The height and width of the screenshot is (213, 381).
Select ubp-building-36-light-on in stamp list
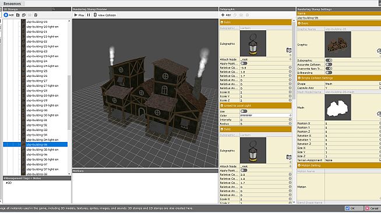point(42,159)
